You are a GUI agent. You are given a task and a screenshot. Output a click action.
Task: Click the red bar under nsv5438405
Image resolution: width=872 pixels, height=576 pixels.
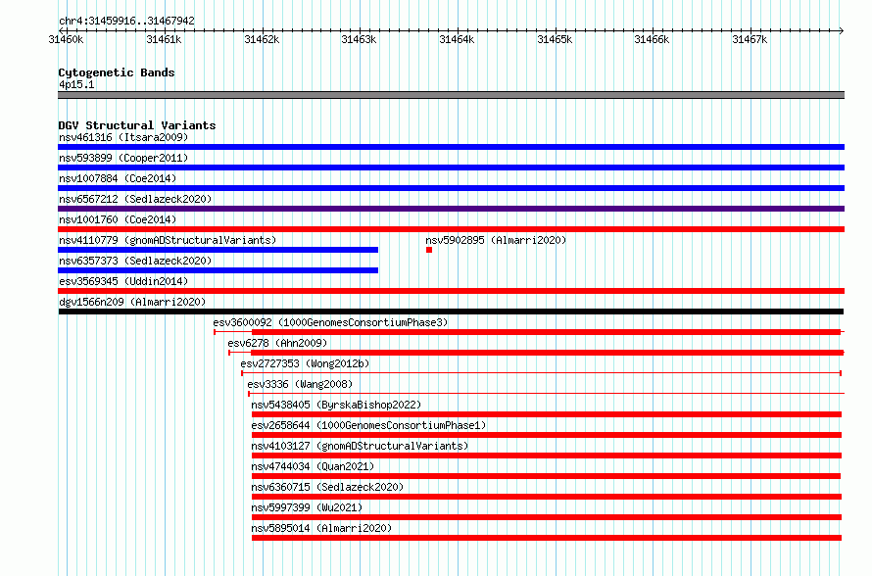[x=547, y=414]
